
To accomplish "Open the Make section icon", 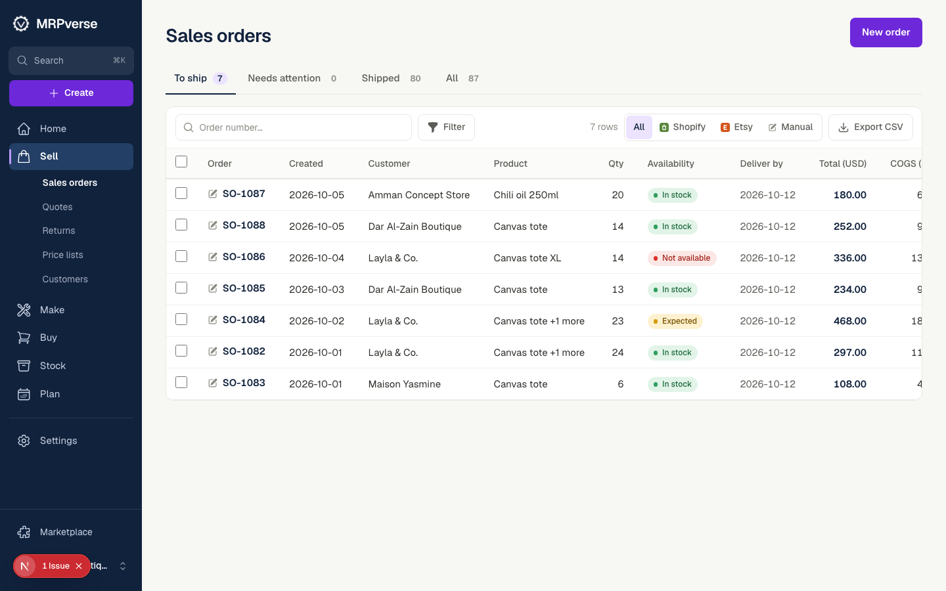I will tap(24, 310).
